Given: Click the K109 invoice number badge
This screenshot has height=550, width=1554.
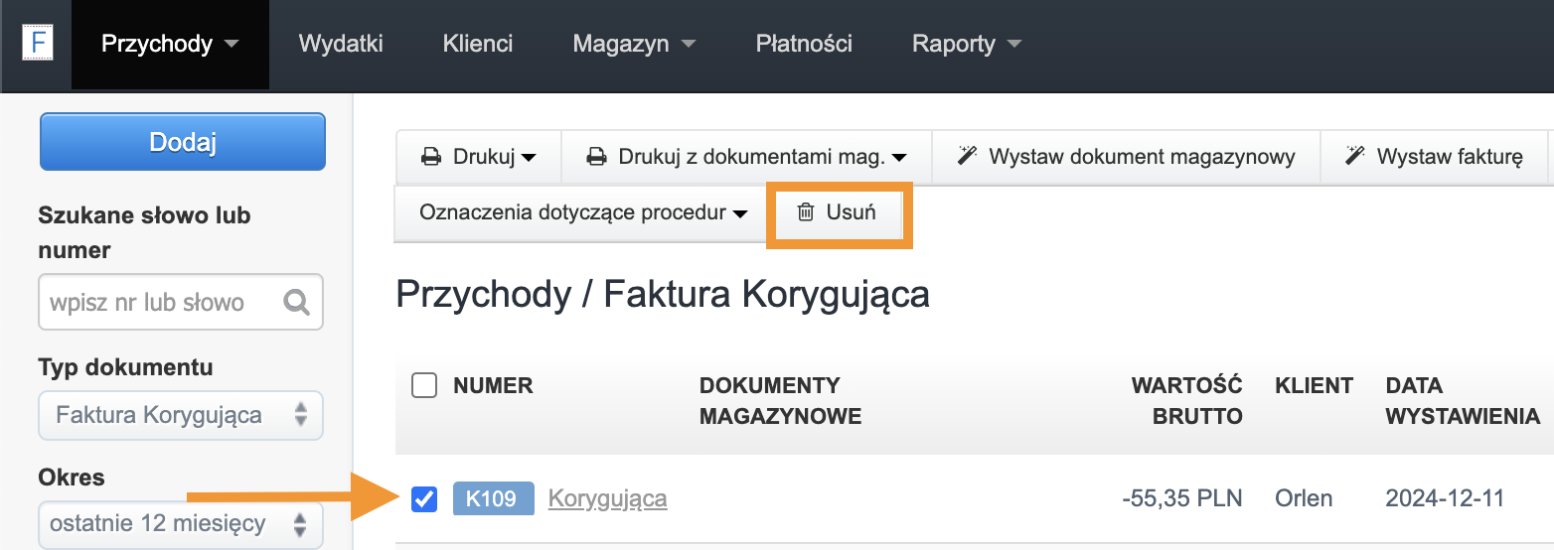Looking at the screenshot, I should click(494, 498).
